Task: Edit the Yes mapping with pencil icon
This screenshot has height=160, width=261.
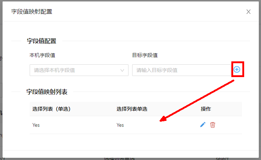Action: [202, 125]
